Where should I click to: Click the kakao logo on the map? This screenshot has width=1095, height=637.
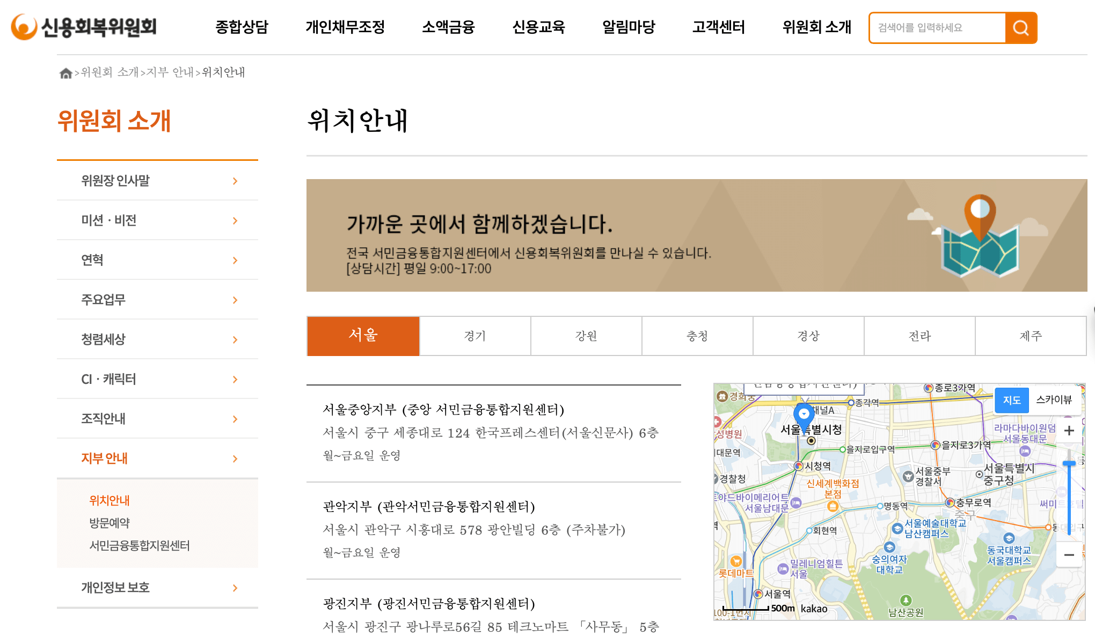click(814, 609)
